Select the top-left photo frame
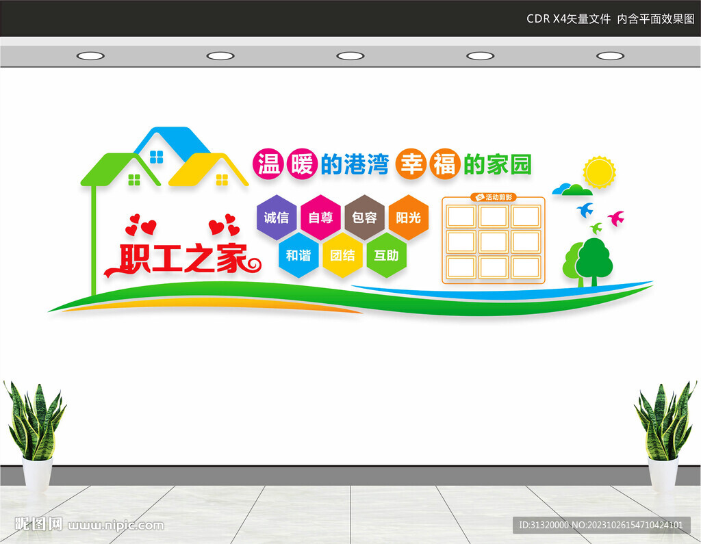This screenshot has width=701, height=544. pyautogui.click(x=461, y=216)
